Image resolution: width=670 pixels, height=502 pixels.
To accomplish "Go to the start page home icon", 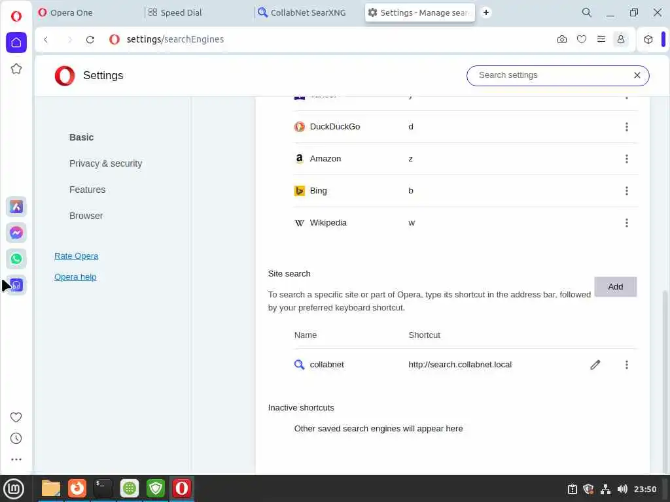I will 16,42.
